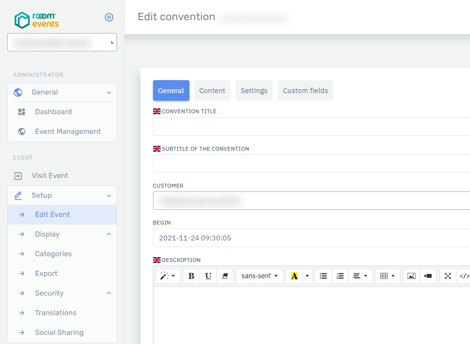Viewport: 470px width, 344px height.
Task: Click the General globe icon in the sidebar
Action: click(x=18, y=93)
